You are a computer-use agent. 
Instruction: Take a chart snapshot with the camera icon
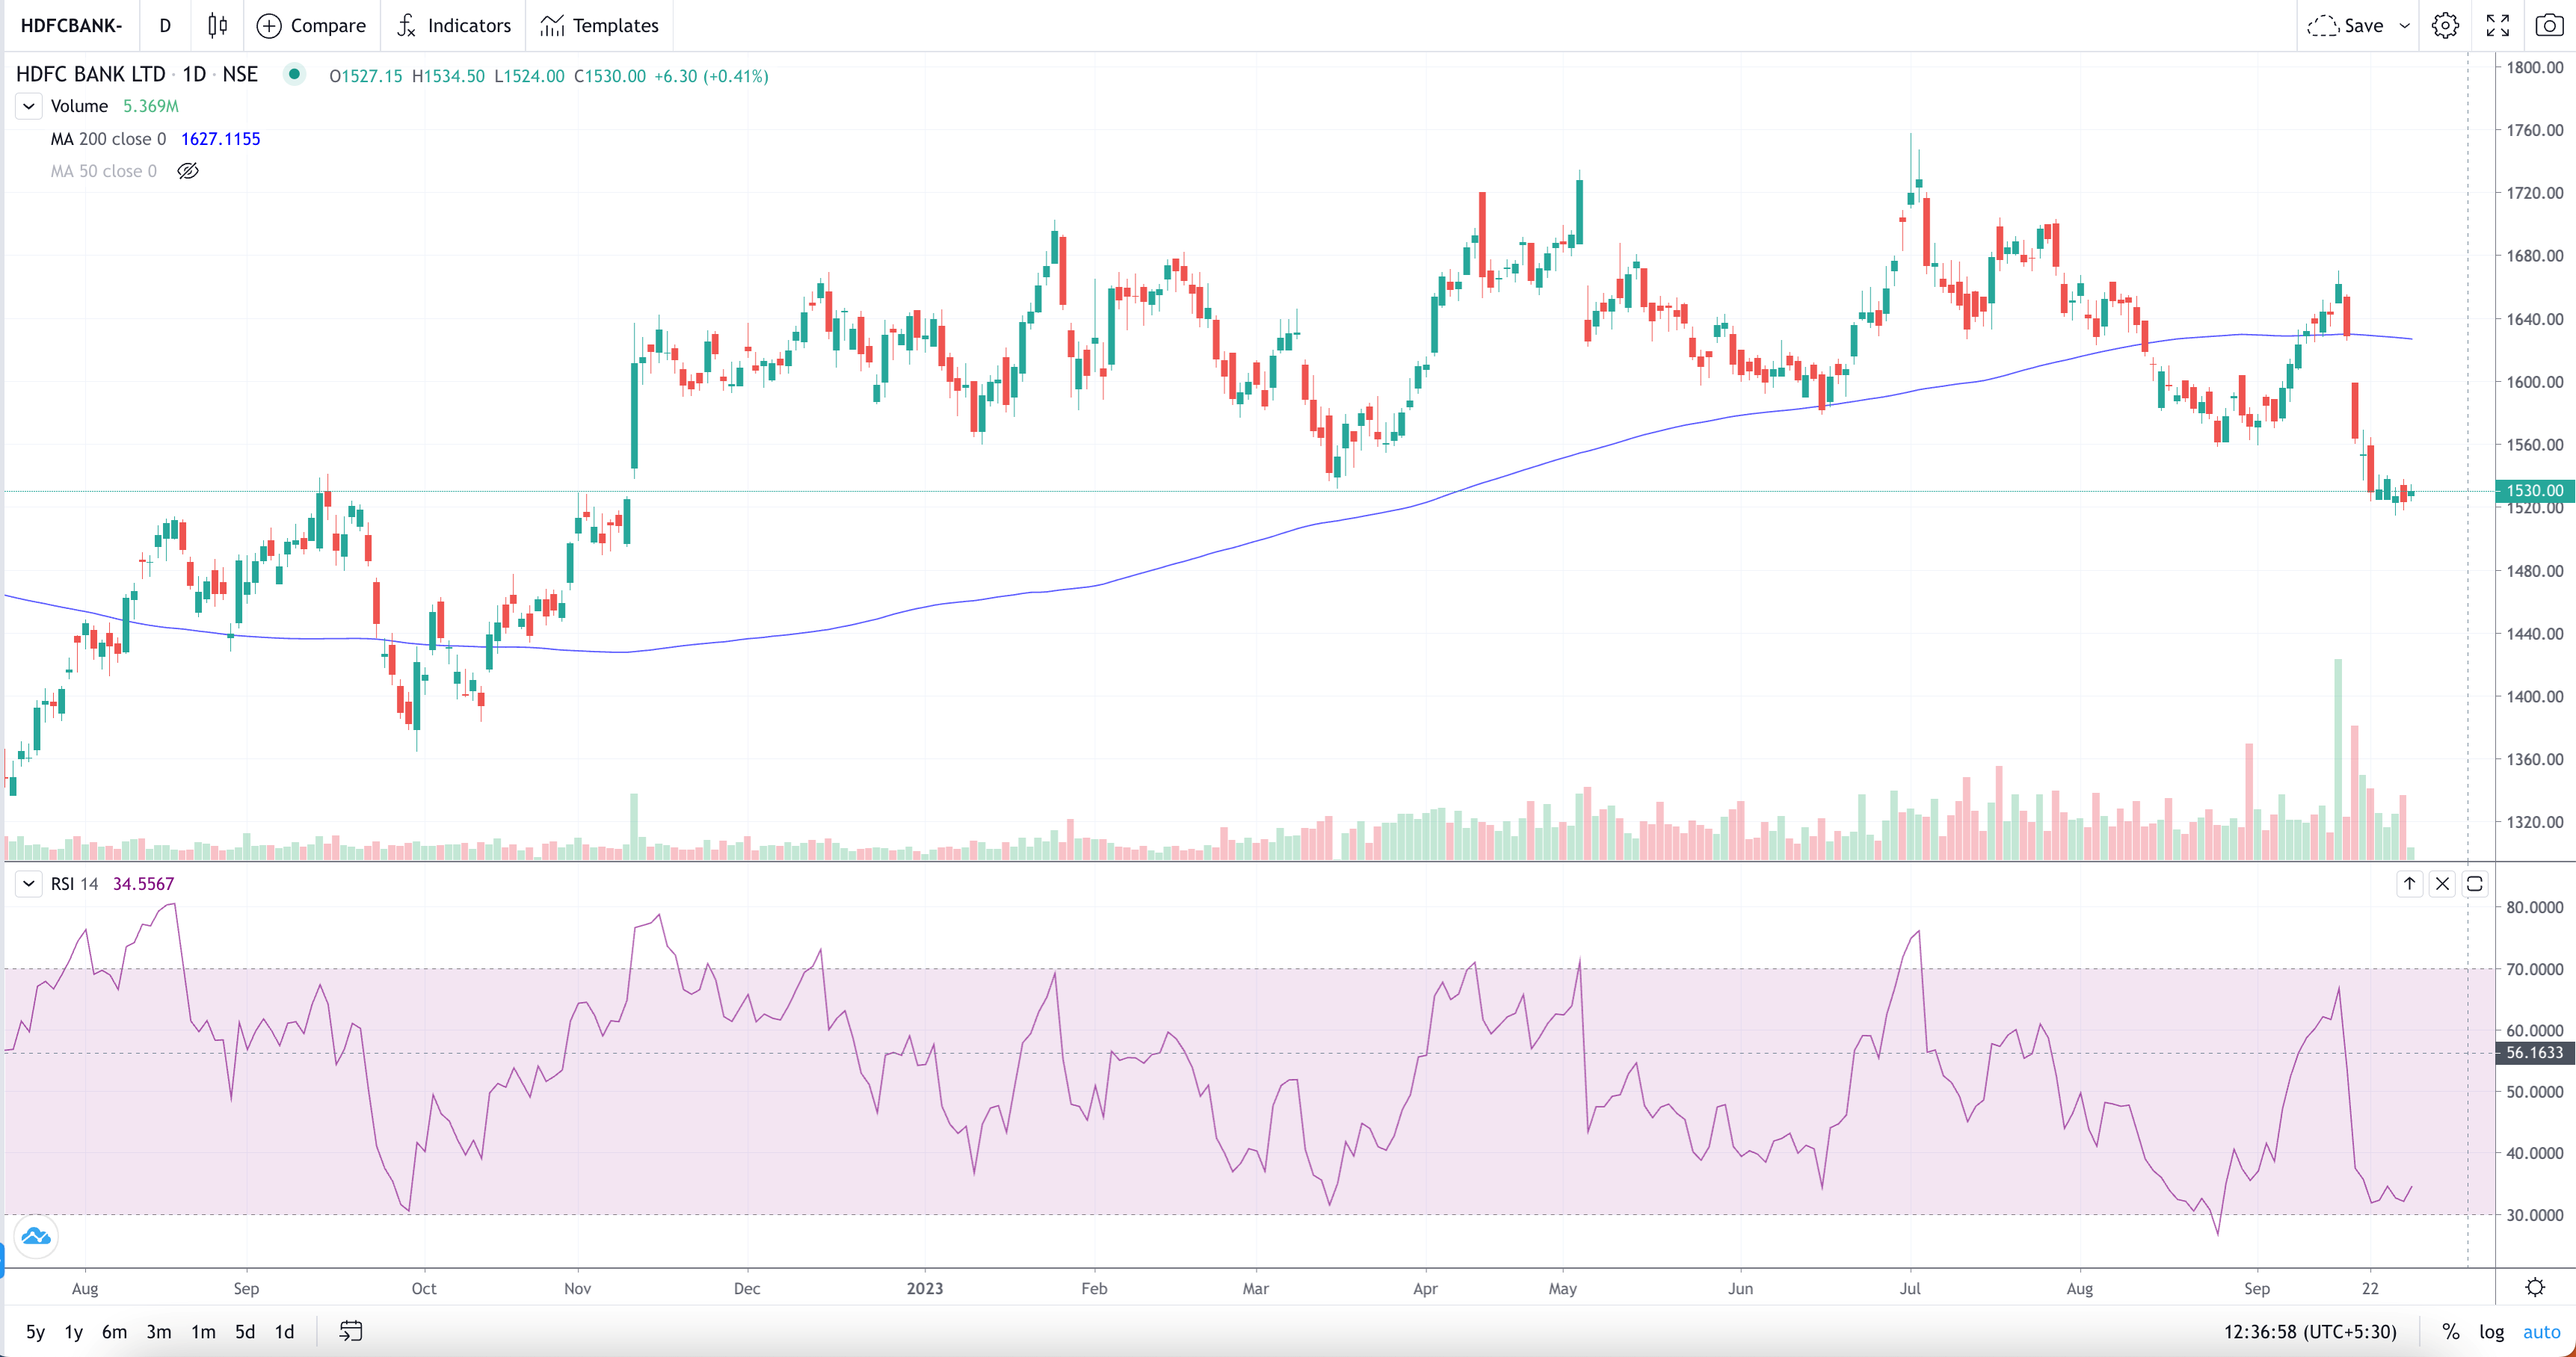[x=2549, y=25]
